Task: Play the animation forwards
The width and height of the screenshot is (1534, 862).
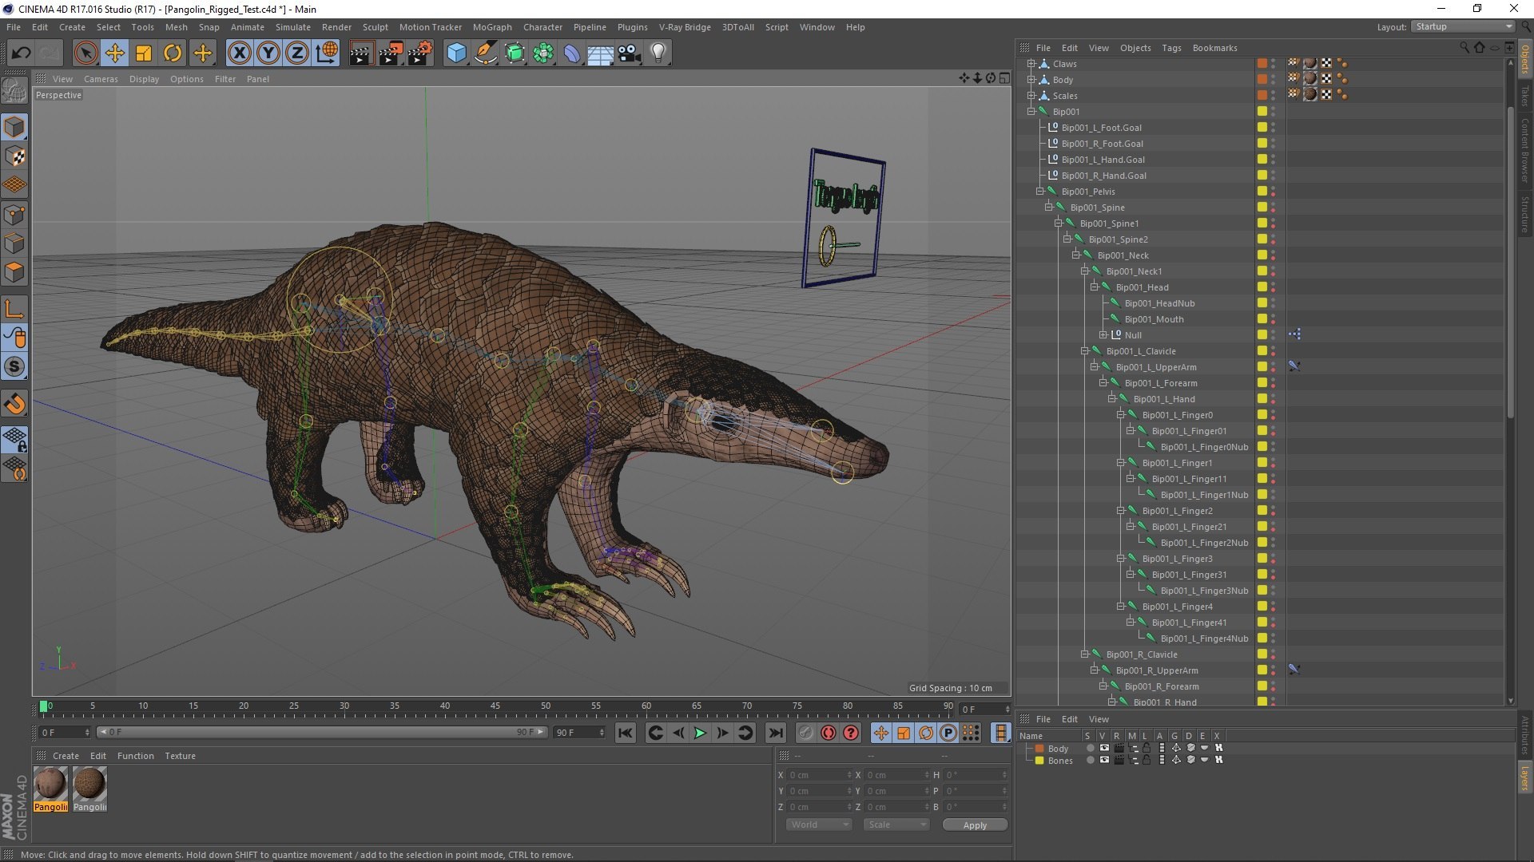Action: [x=700, y=733]
